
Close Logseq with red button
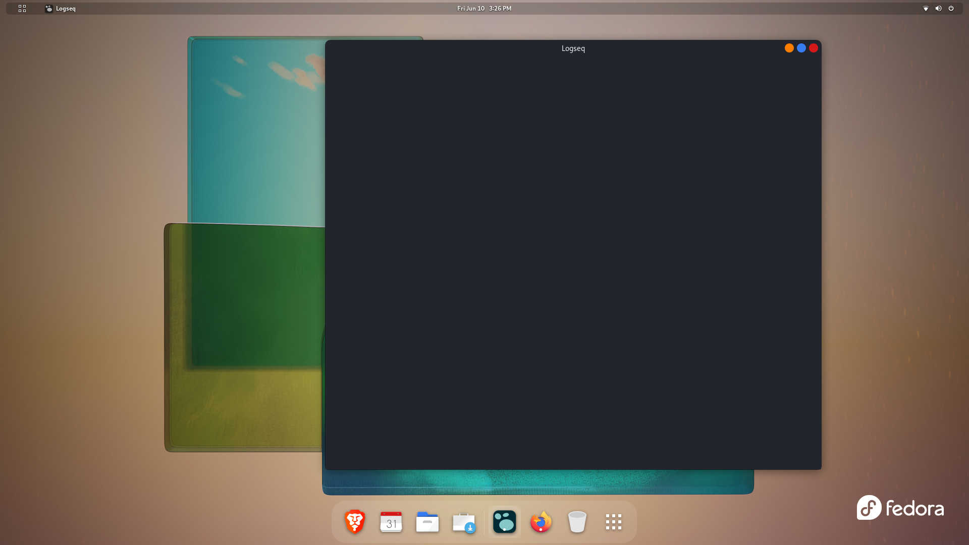[814, 48]
